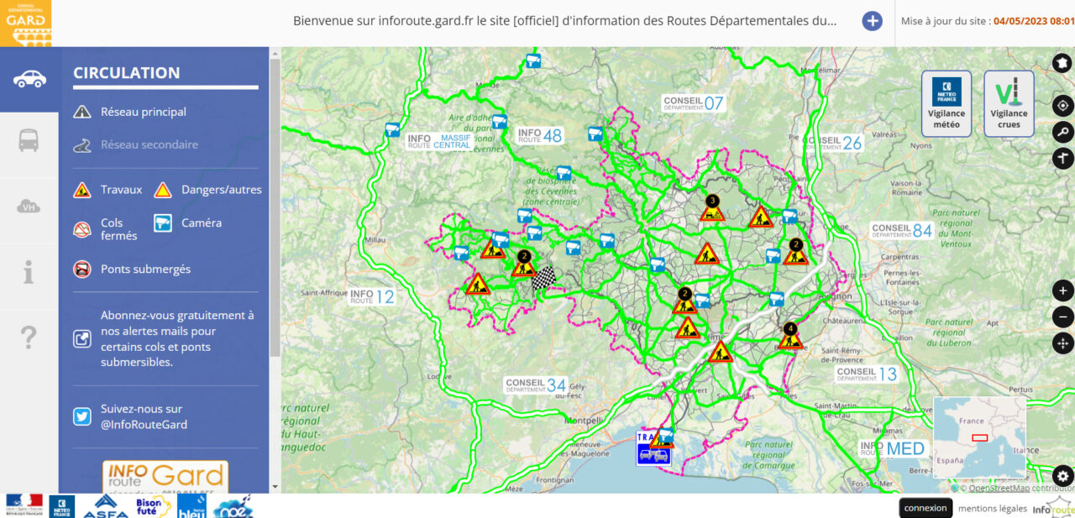1075x518 pixels.
Task: Follow the @InfoRouteGard Twitter link
Action: point(144,416)
